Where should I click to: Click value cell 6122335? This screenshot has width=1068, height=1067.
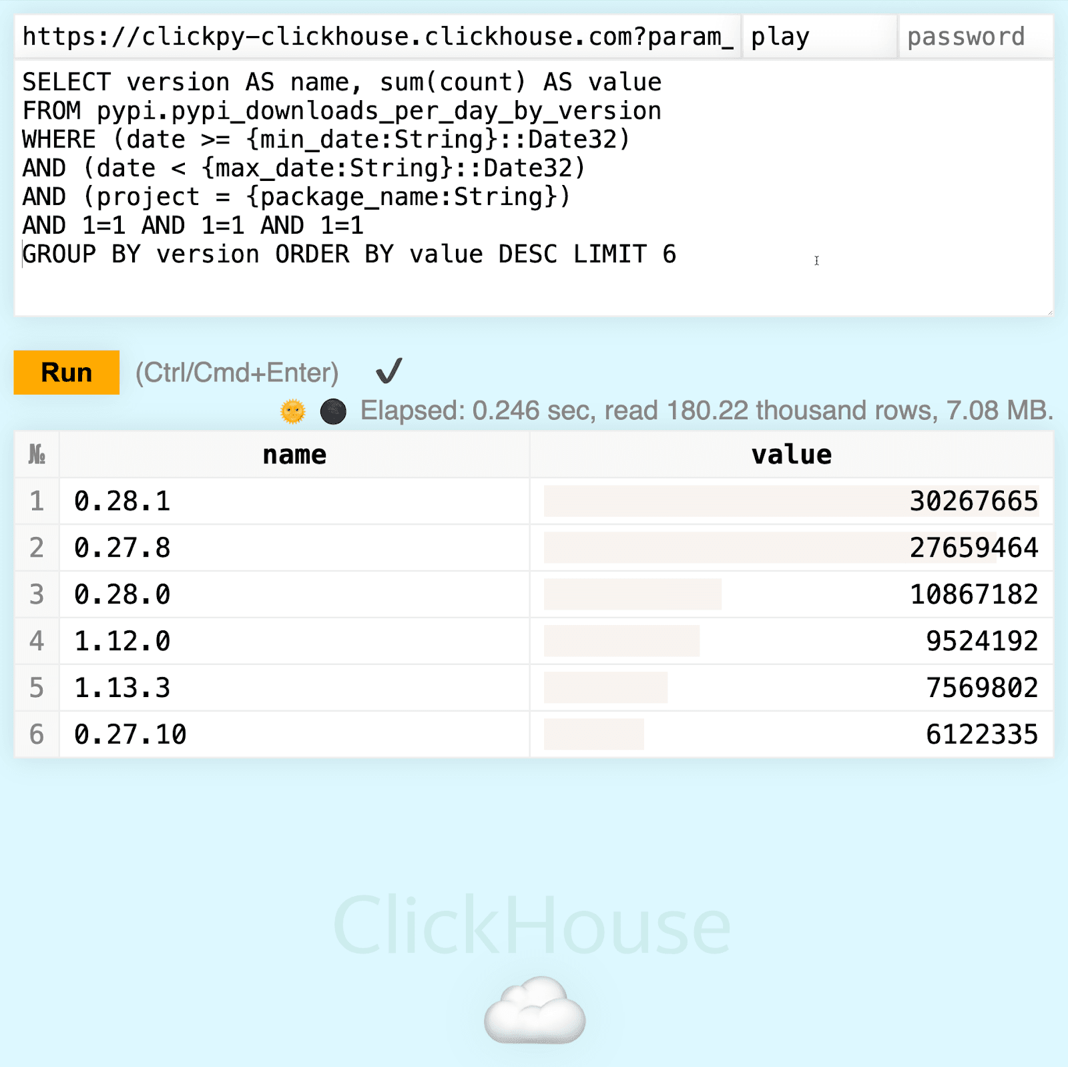pyautogui.click(x=792, y=734)
